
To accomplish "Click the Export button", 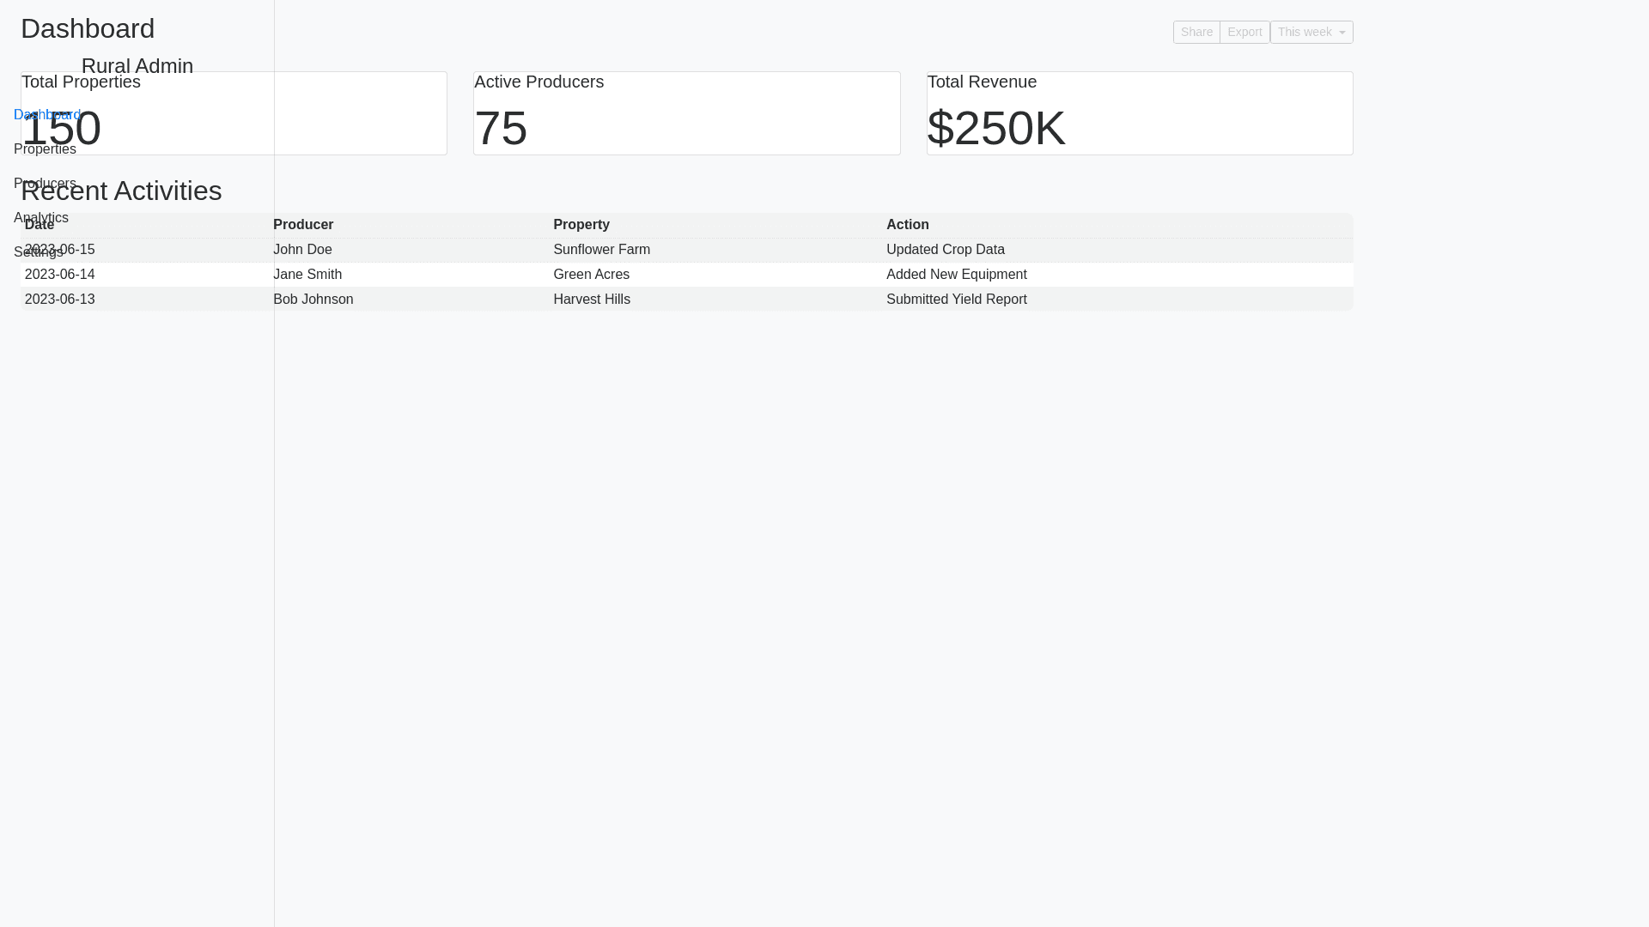I will [1244, 32].
